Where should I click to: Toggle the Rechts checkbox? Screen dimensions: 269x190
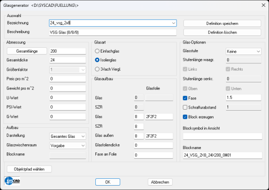(228, 69)
